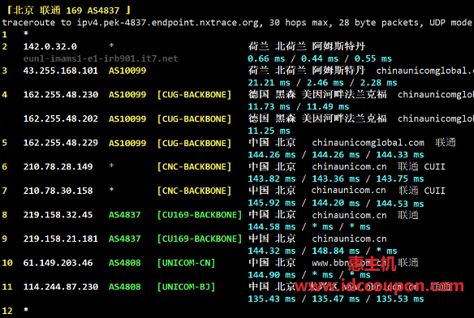
Task: Click chinaunicom.cn on the 219.158.21.181 row
Action: tap(349, 238)
